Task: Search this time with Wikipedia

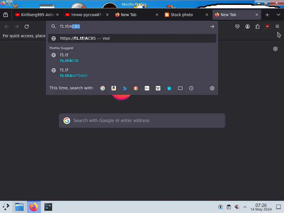Action: [158, 88]
